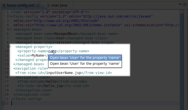This screenshot has height=110, width=188.
Task: Click the 'ManagedBean' text on line 6
Action: coord(65,34)
